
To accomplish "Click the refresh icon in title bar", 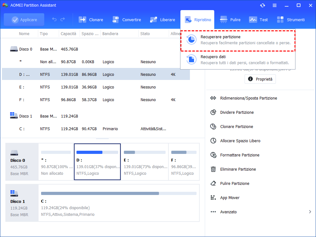I will coord(262,5).
